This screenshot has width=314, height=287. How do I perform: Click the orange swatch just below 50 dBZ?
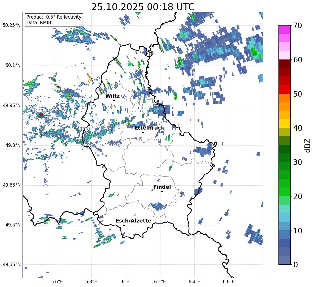284,98
